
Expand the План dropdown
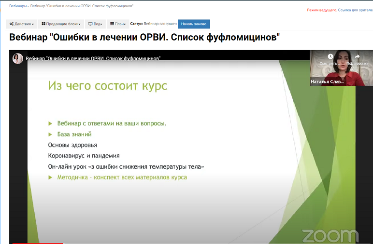click(117, 24)
